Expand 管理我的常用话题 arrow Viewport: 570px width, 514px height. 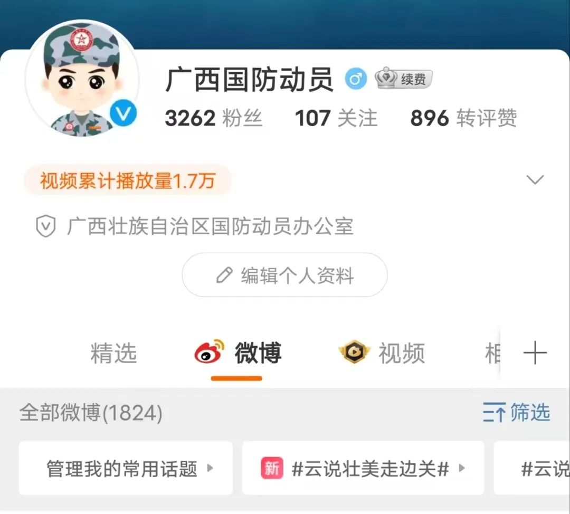pyautogui.click(x=210, y=468)
